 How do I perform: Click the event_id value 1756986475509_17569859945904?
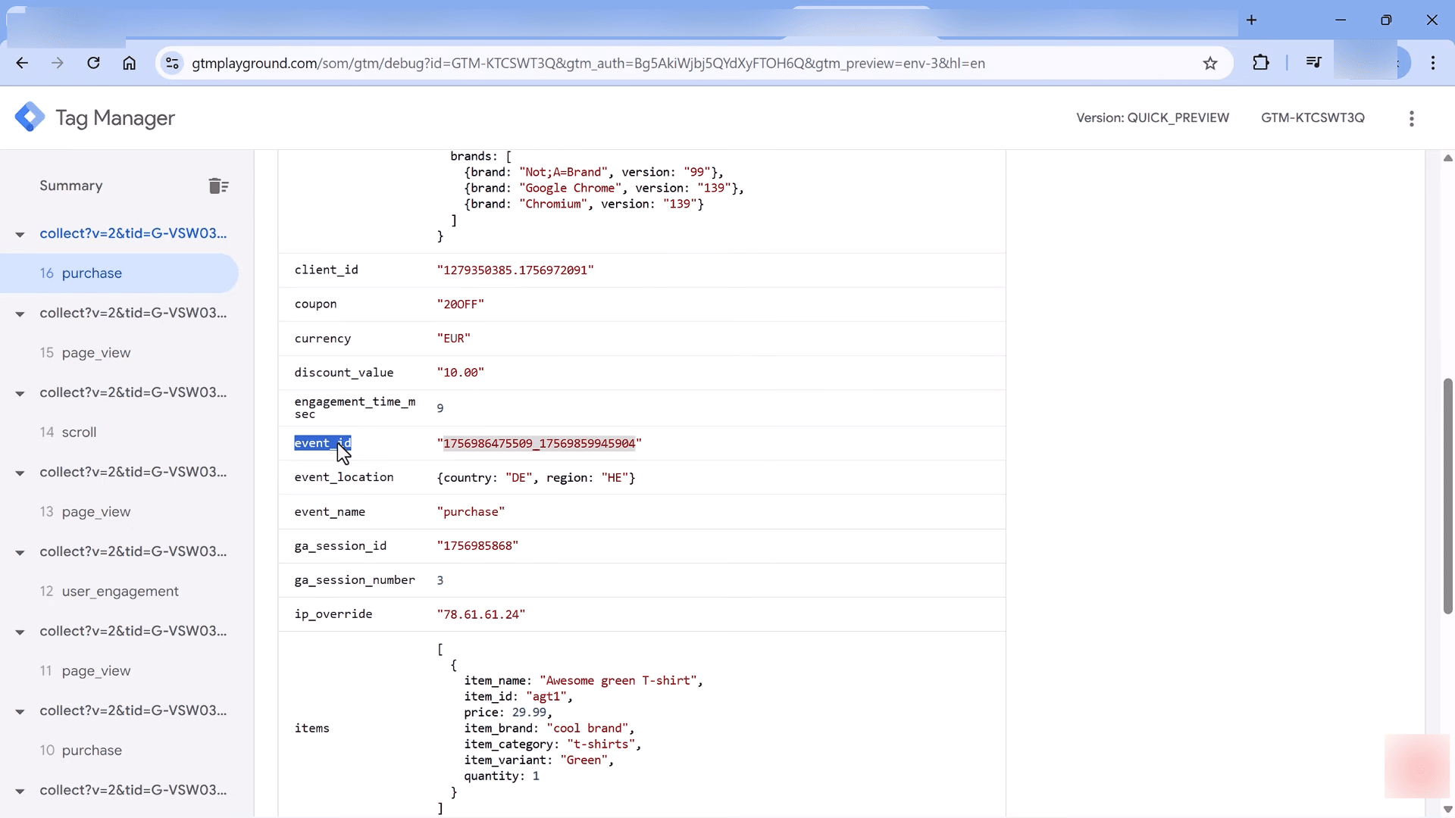tap(539, 443)
